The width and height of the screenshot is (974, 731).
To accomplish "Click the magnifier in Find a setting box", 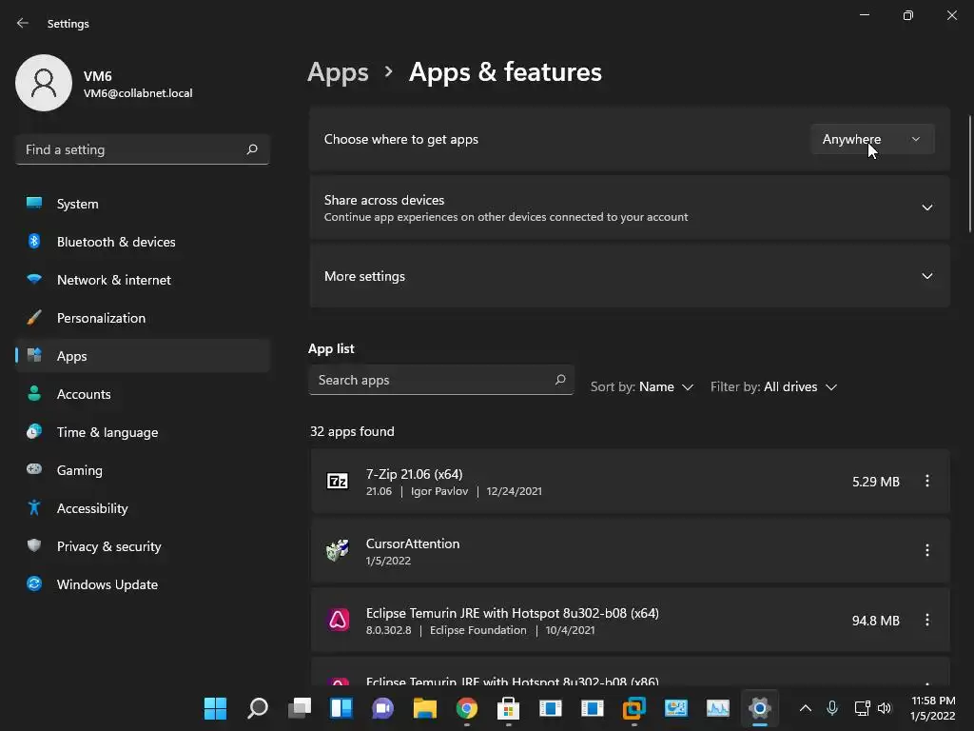I will 251,149.
